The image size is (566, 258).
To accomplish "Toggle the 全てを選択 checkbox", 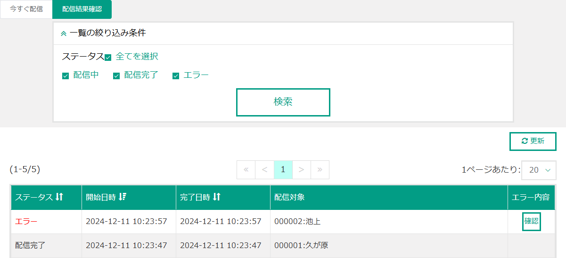I will 108,57.
